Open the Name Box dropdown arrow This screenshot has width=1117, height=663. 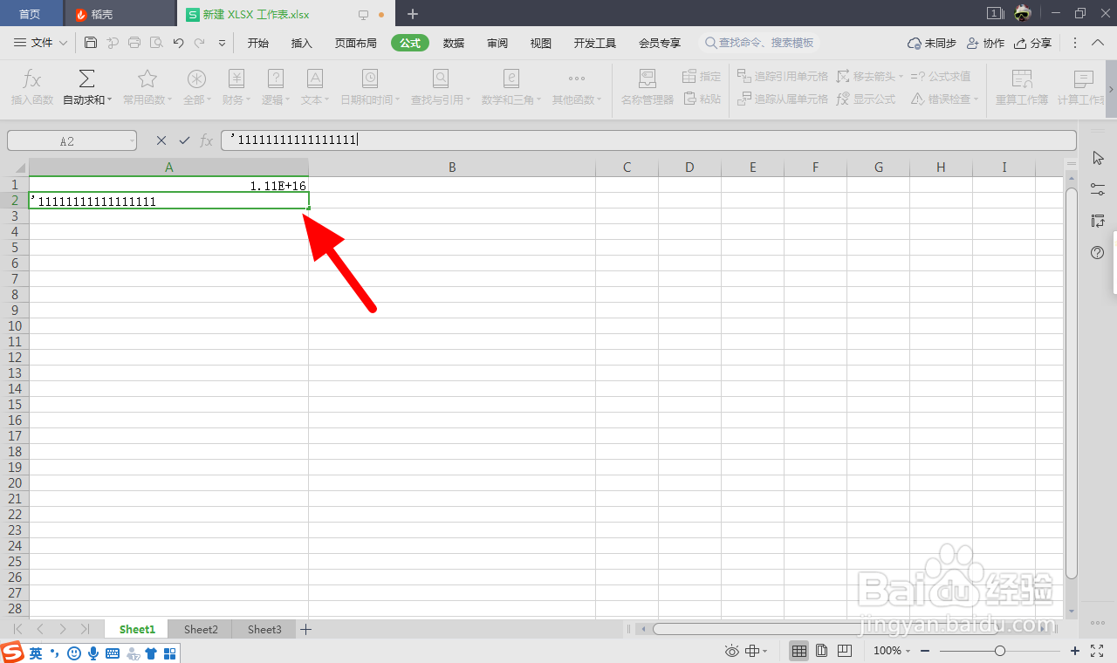[x=131, y=140]
